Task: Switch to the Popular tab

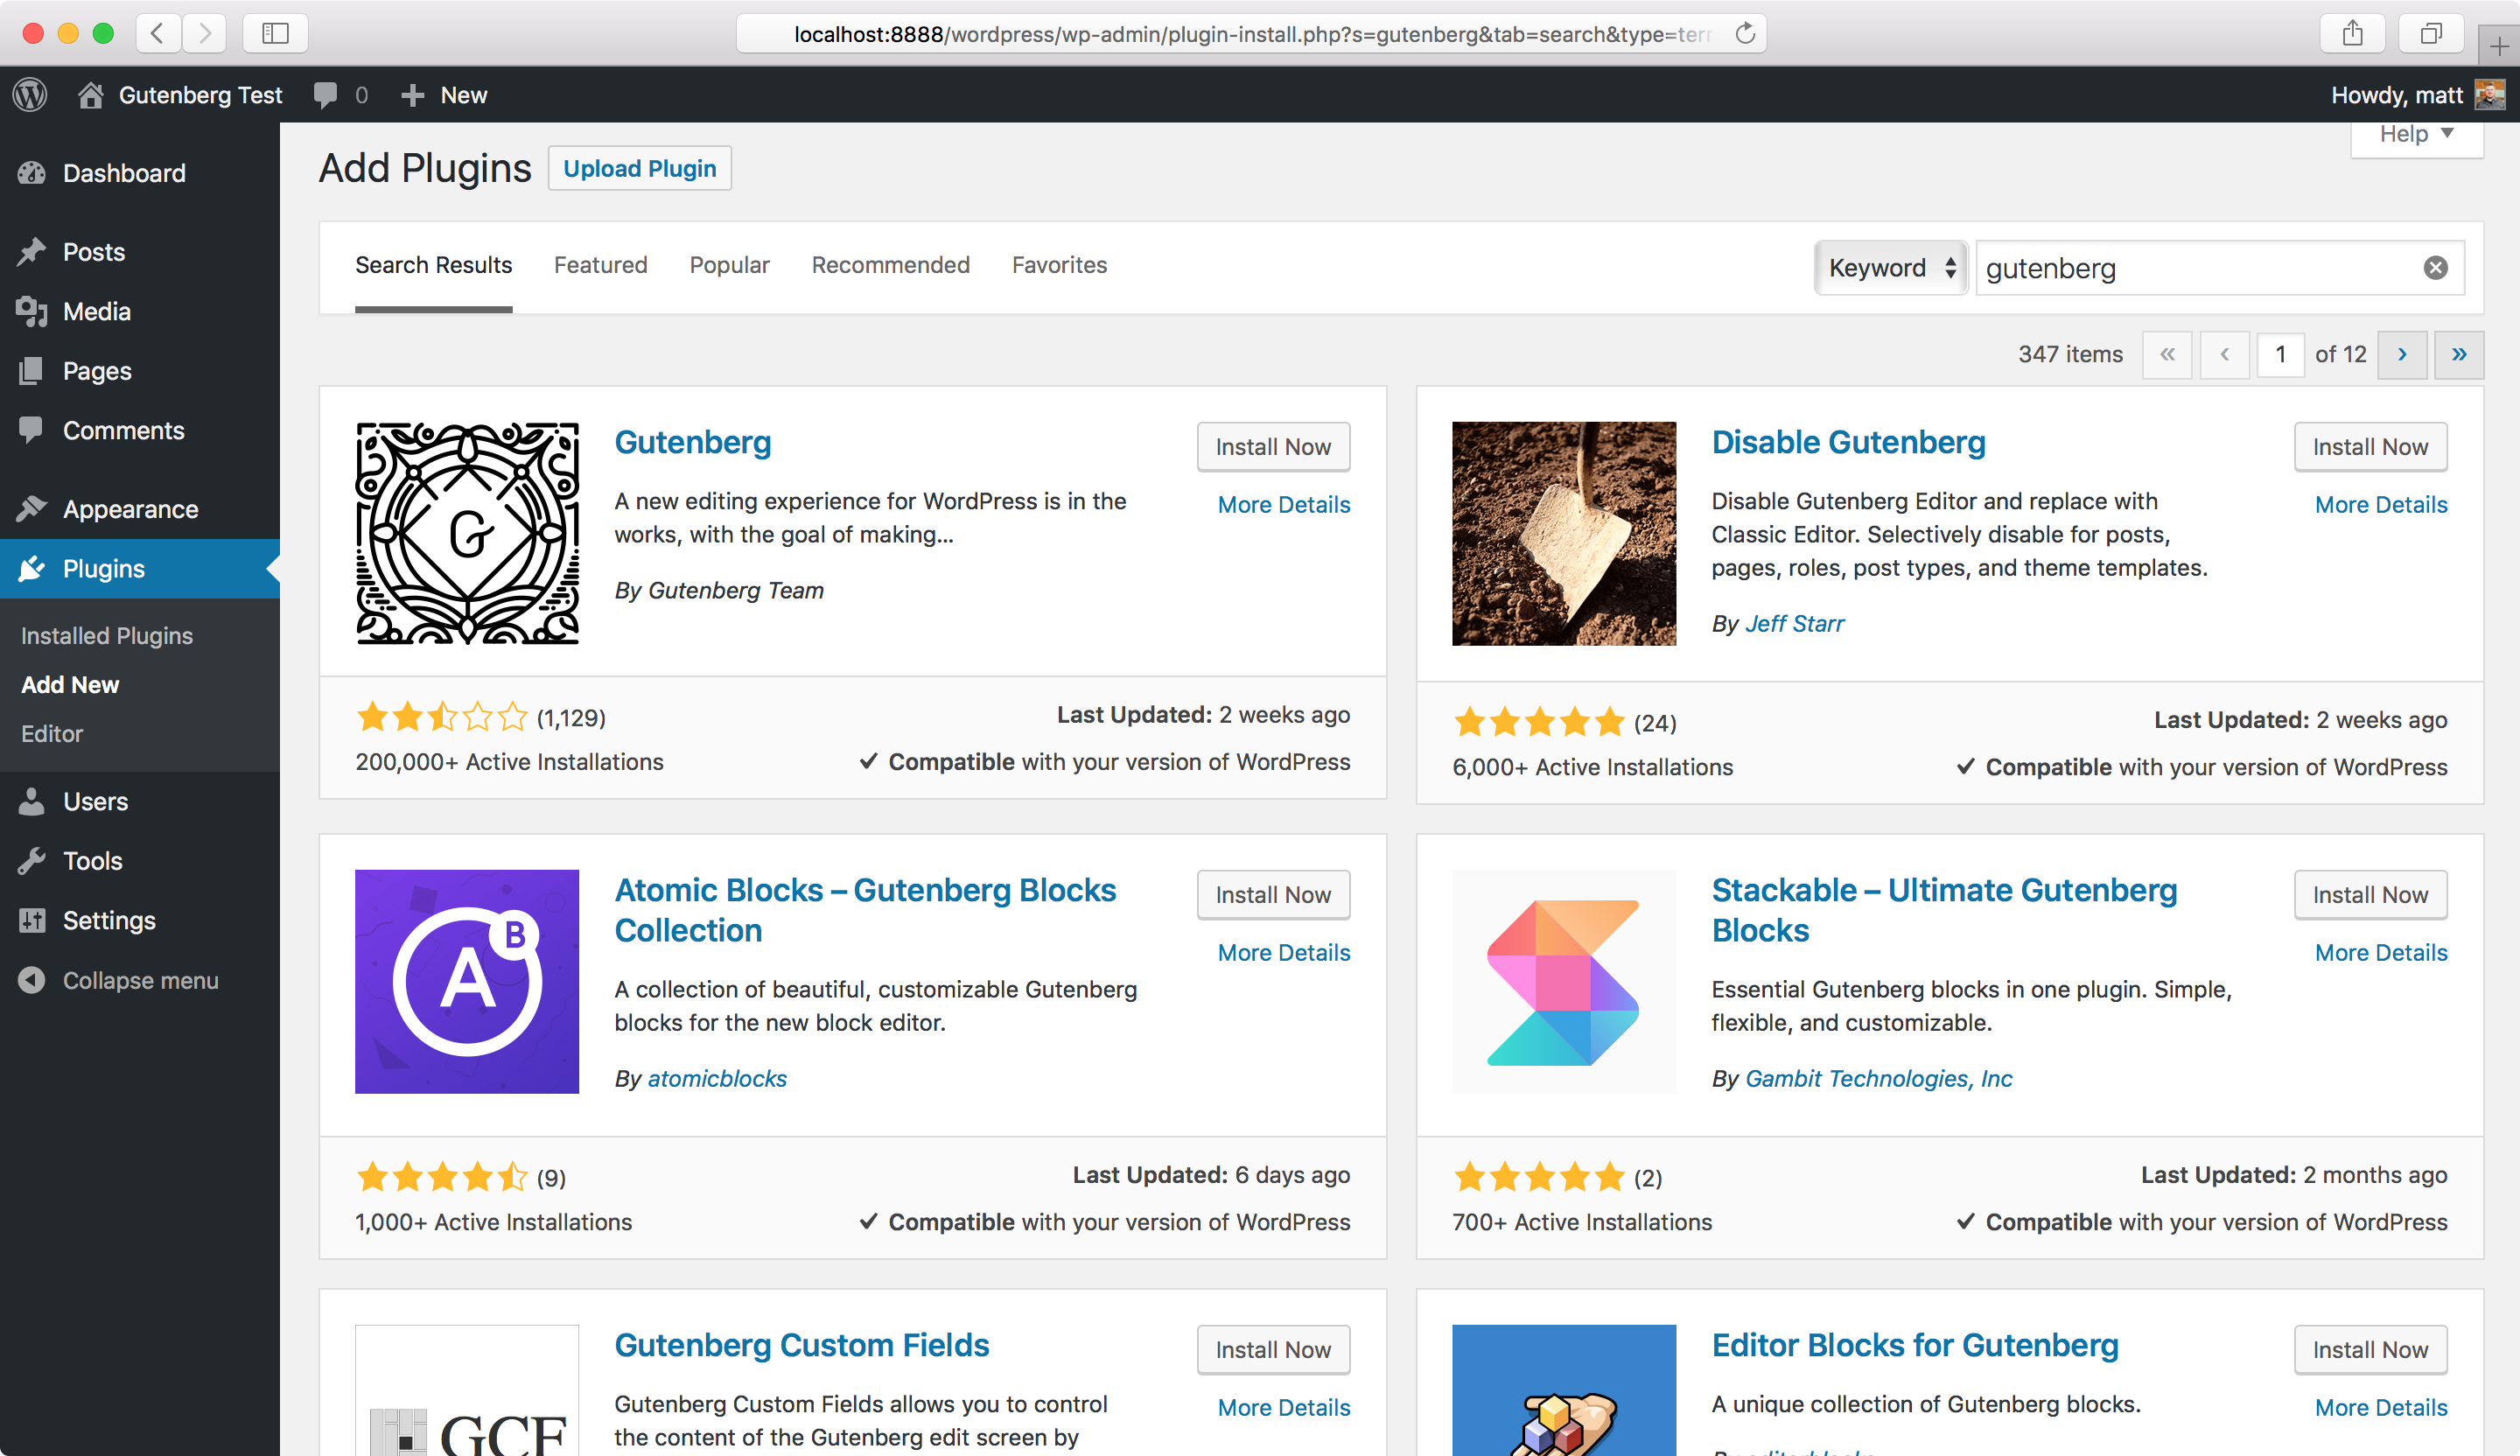Action: click(x=730, y=265)
